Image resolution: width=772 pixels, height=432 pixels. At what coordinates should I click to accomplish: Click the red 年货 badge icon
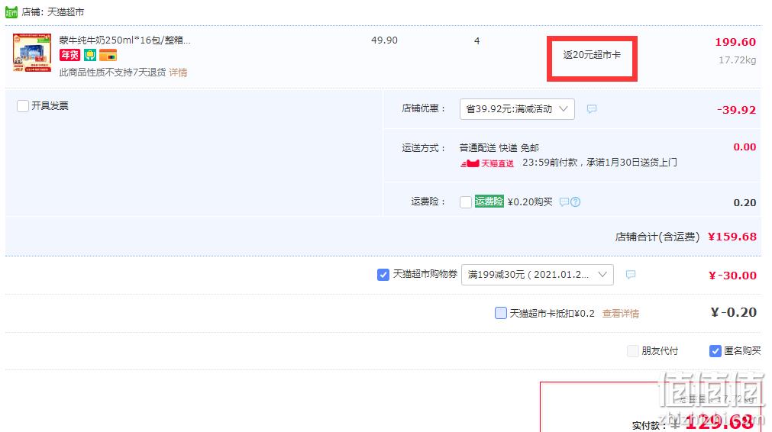[x=69, y=55]
